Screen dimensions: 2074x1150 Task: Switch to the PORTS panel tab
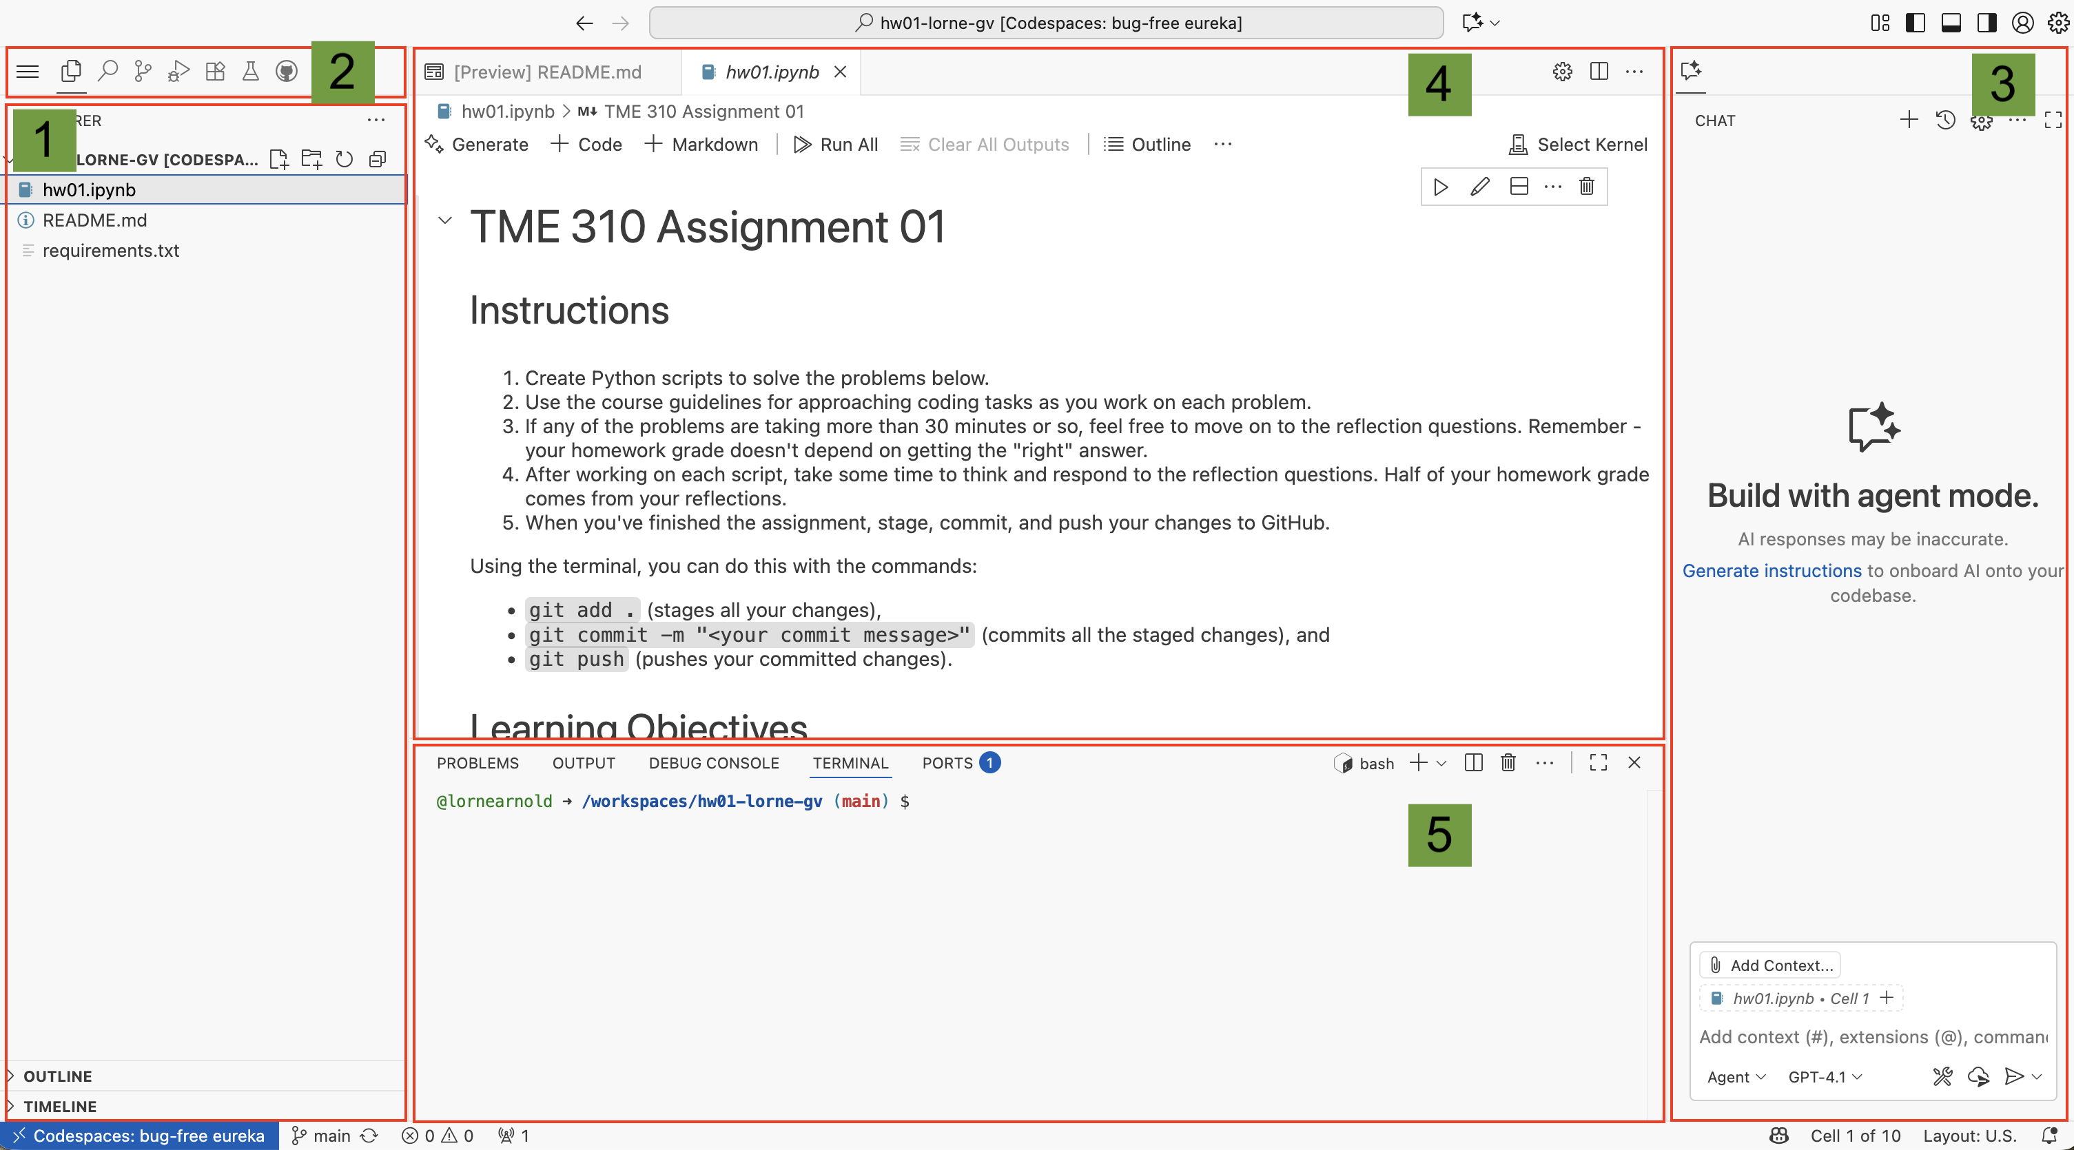[947, 763]
